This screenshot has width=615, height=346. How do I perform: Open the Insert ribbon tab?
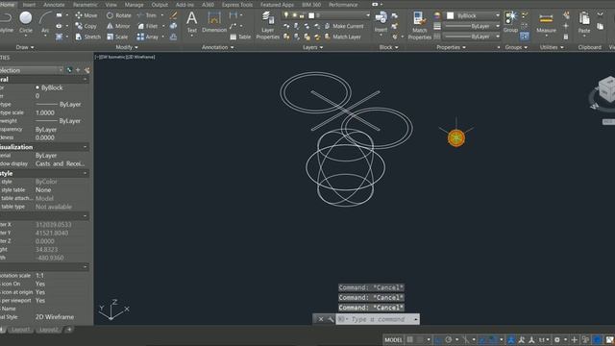pyautogui.click(x=29, y=5)
